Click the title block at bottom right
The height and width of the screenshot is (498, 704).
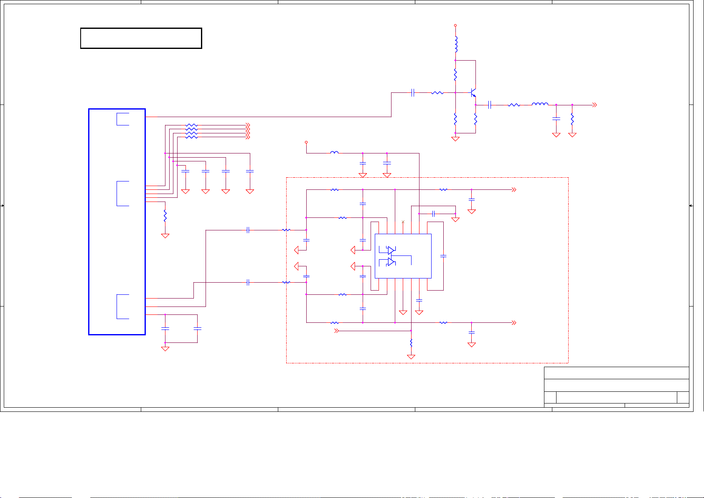(616, 386)
